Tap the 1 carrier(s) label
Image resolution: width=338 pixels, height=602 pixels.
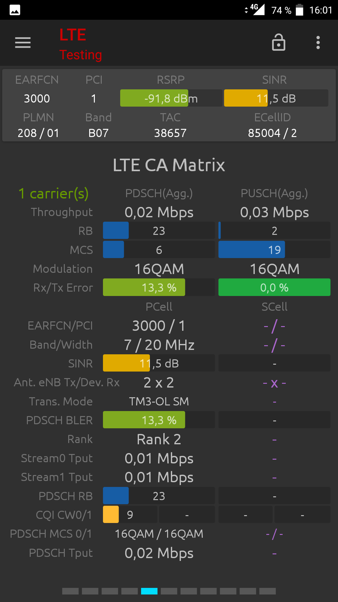(54, 194)
